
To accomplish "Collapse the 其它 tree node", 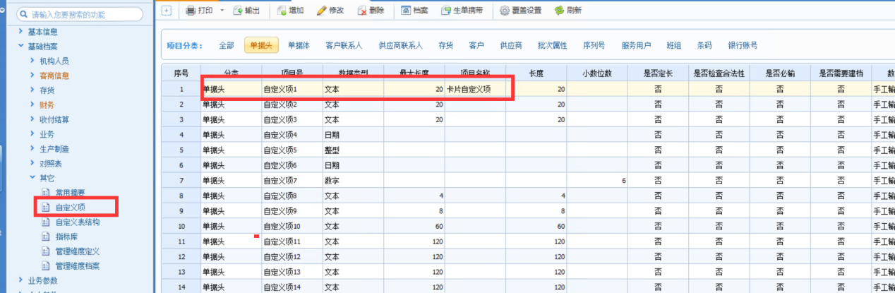I will 32,179.
